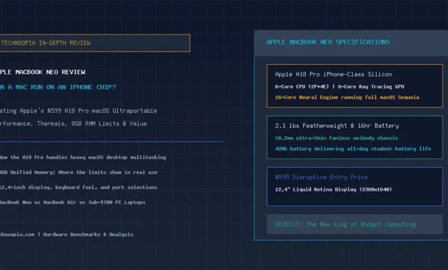Click '6-Core CPU (2P+4E) | 6-Core Ray Tracing GPU'
This screenshot has width=448, height=270.
[x=339, y=87]
